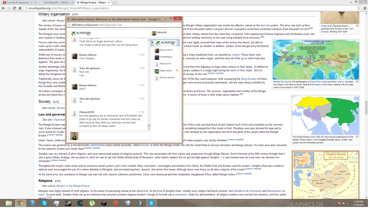Viewport: 371px width, 210px height.
Task: Follow the battle of Mohi link
Action: pos(238,71)
